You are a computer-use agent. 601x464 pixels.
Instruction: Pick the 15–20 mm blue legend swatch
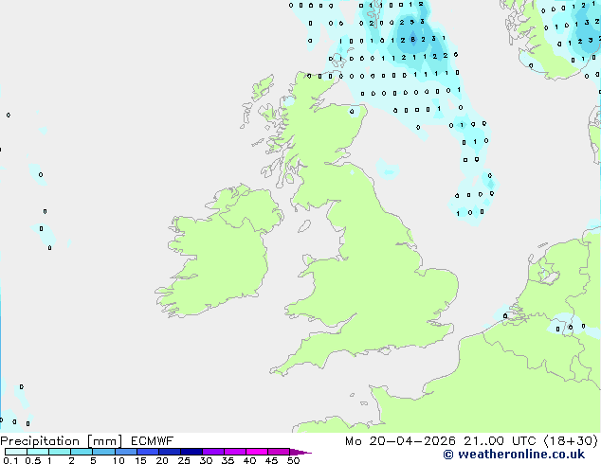[147, 452]
